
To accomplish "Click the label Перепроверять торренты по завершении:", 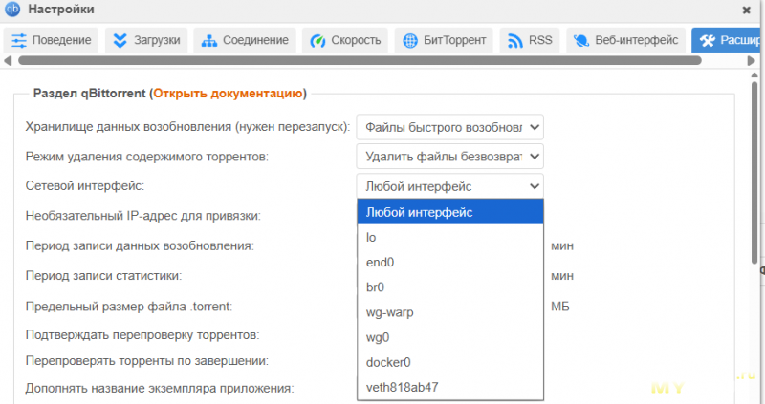I will [x=147, y=361].
